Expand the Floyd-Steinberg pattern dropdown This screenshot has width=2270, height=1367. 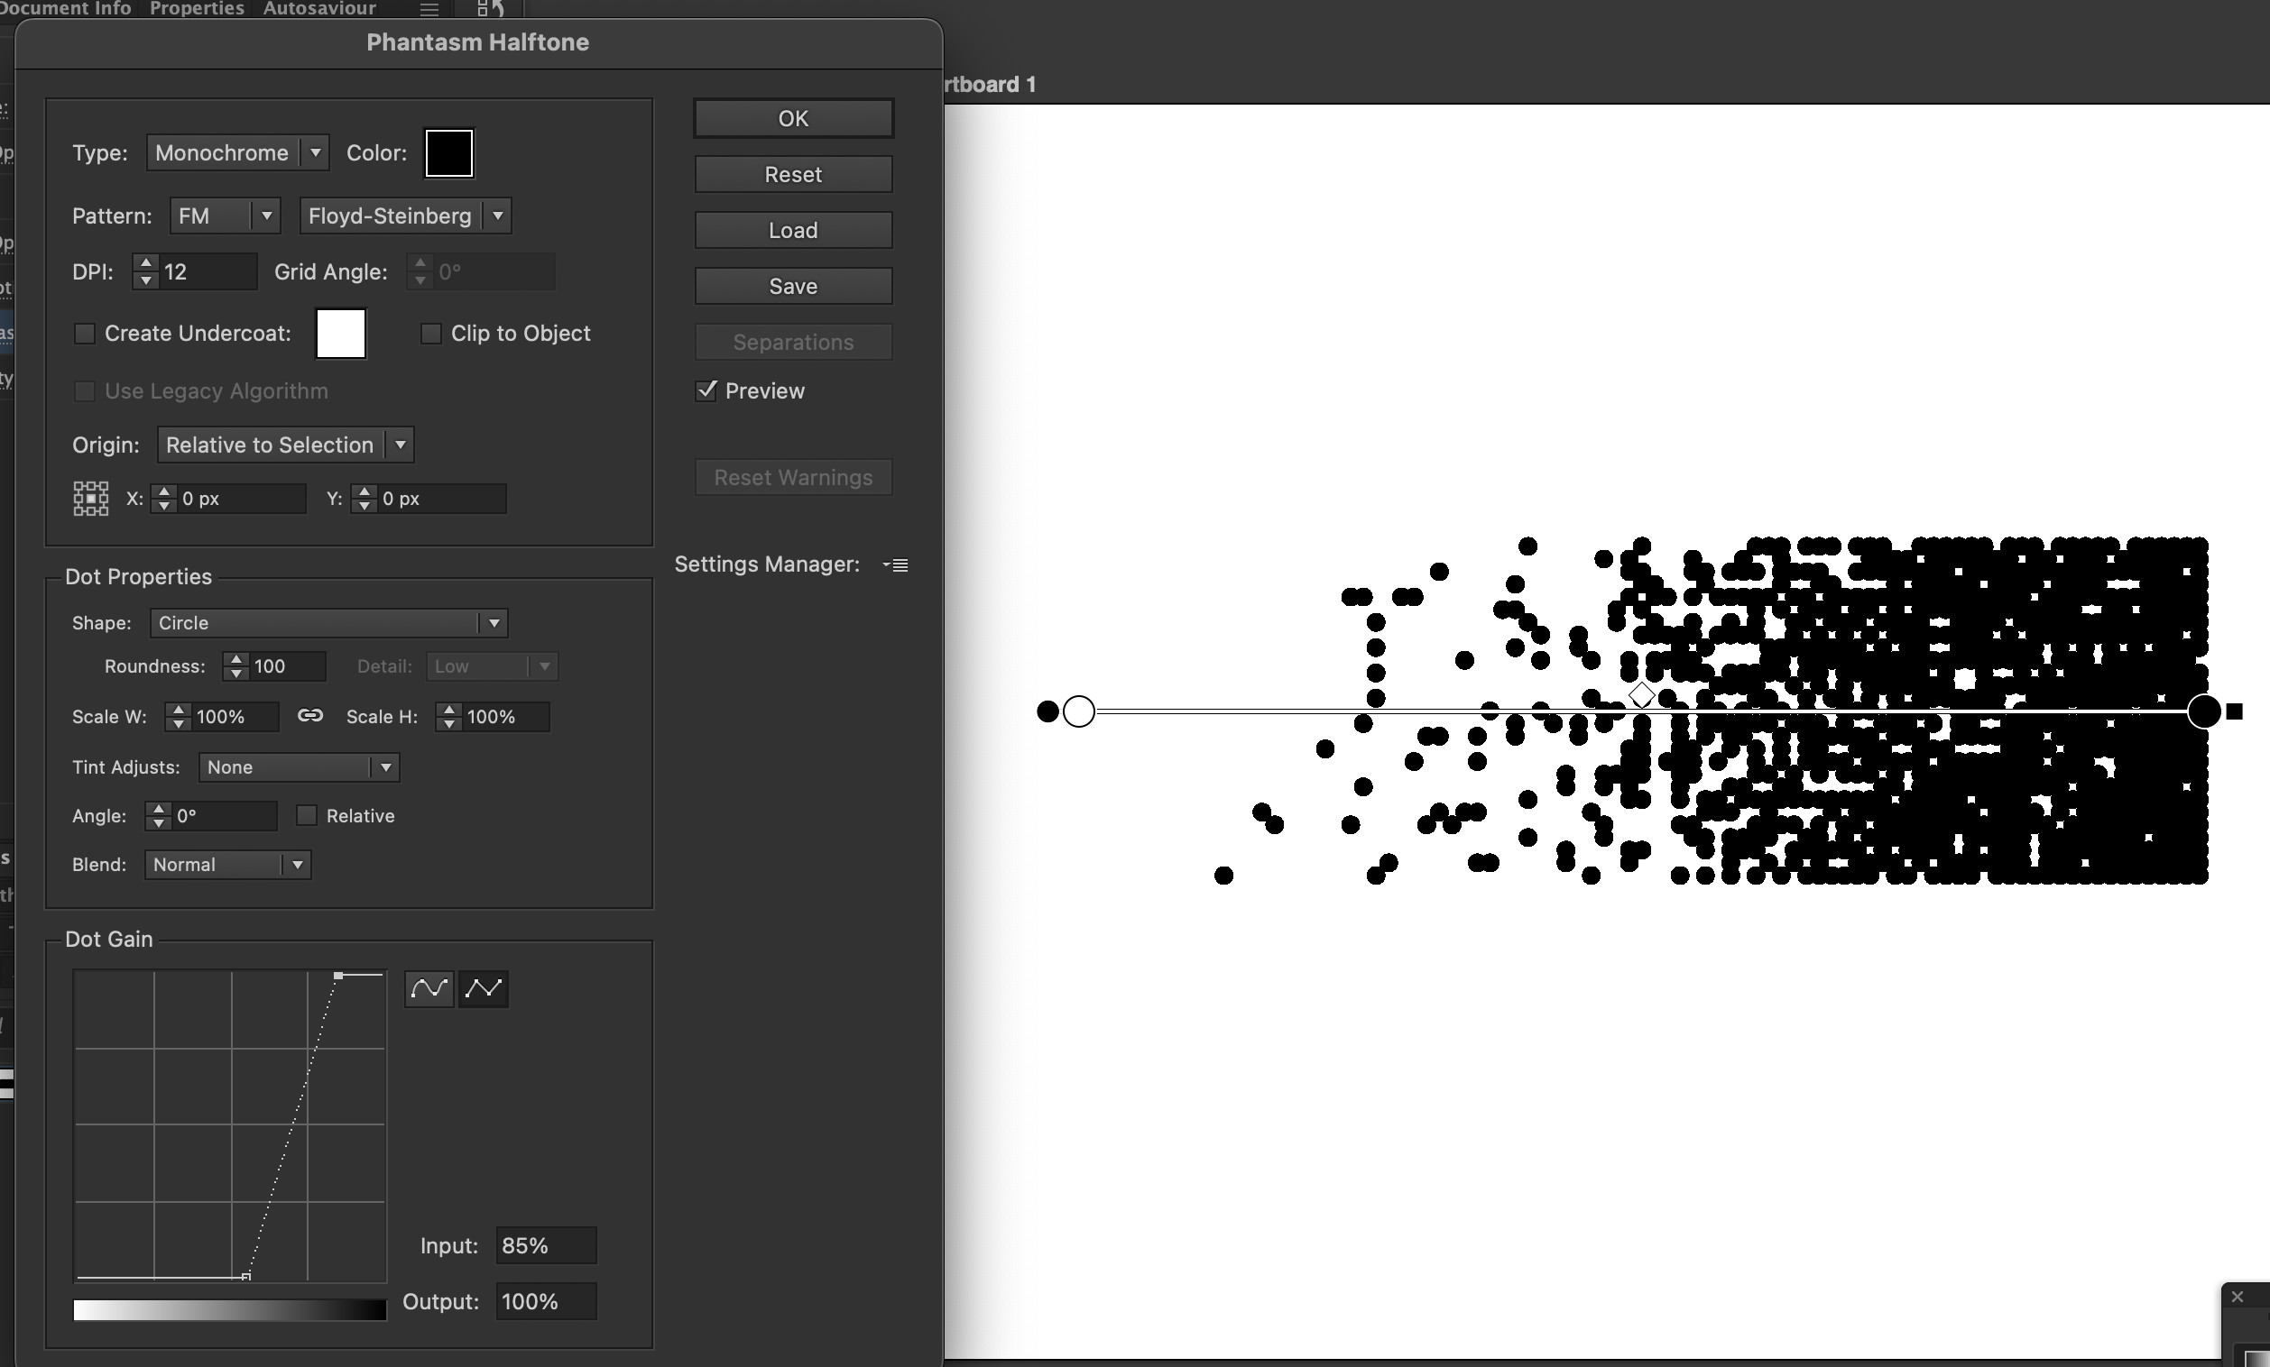405,216
